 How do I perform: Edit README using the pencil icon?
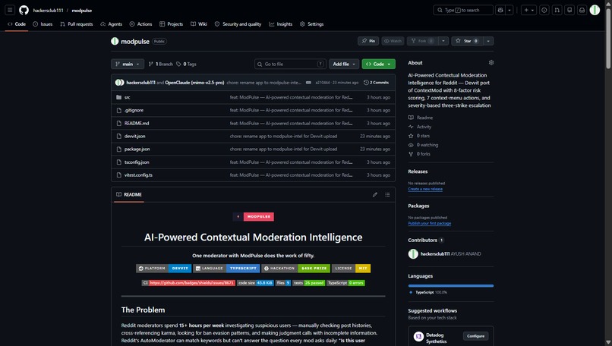[374, 195]
